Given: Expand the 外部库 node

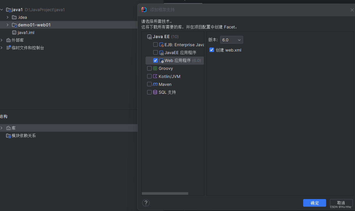Looking at the screenshot, I should coord(2,40).
